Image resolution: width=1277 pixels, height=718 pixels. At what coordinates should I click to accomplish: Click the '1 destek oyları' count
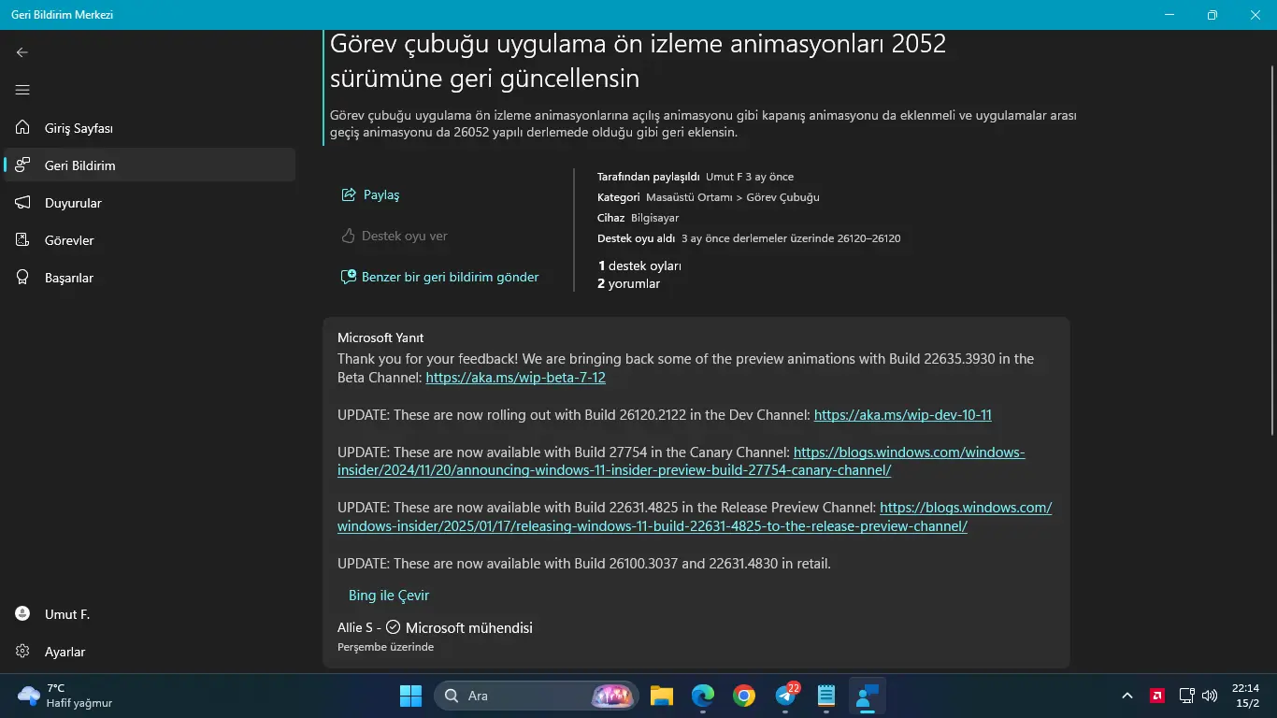(639, 266)
